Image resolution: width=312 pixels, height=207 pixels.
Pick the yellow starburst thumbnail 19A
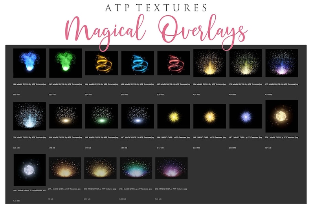(174, 116)
